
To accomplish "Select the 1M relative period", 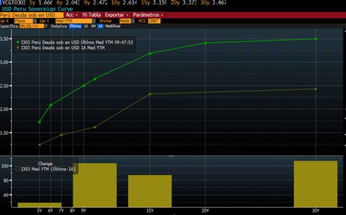I will (93, 26).
